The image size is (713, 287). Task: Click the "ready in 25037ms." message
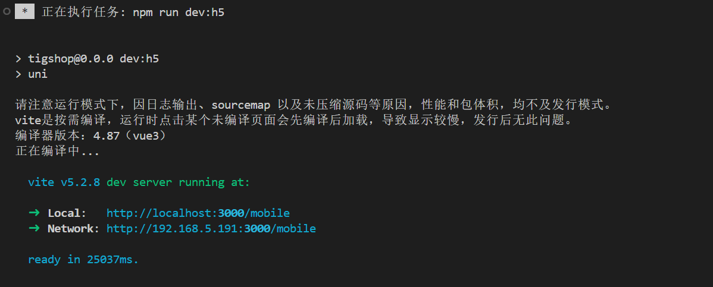tap(83, 259)
